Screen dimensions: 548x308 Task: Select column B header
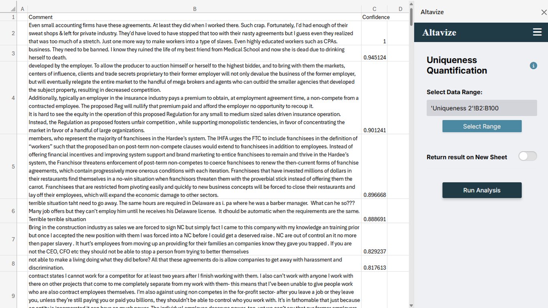(x=195, y=9)
